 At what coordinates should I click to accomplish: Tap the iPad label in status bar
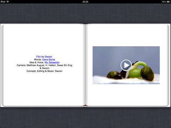pyautogui.click(x=3, y=2)
